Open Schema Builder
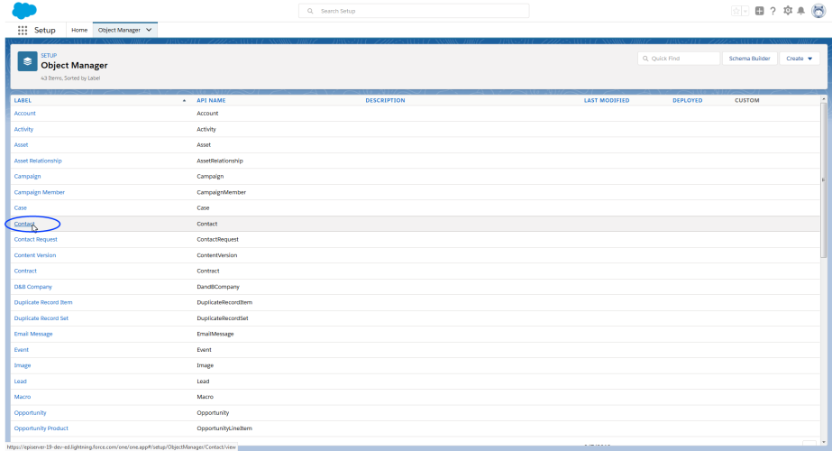The width and height of the screenshot is (832, 451). [749, 59]
